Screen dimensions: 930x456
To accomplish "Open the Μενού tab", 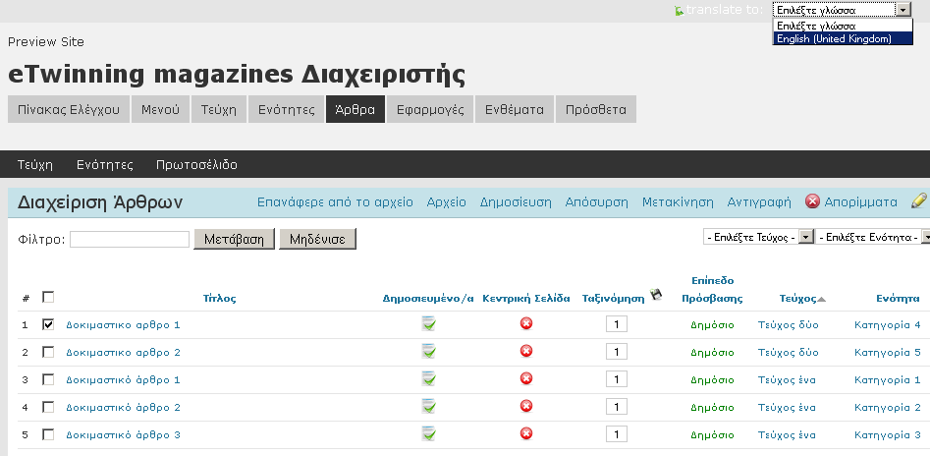I will pyautogui.click(x=160, y=109).
